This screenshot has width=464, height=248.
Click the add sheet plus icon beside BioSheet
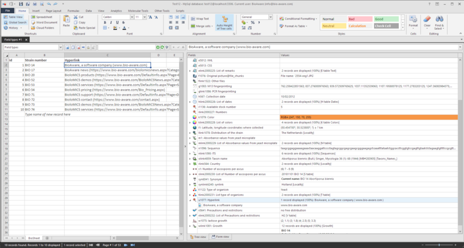47,238
